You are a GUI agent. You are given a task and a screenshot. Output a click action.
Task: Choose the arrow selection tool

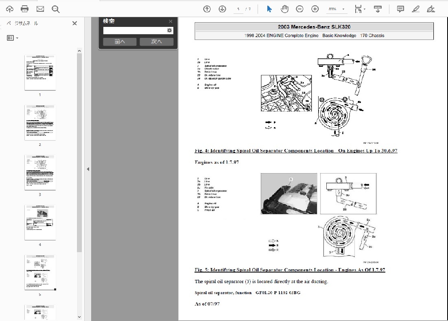coord(269,9)
